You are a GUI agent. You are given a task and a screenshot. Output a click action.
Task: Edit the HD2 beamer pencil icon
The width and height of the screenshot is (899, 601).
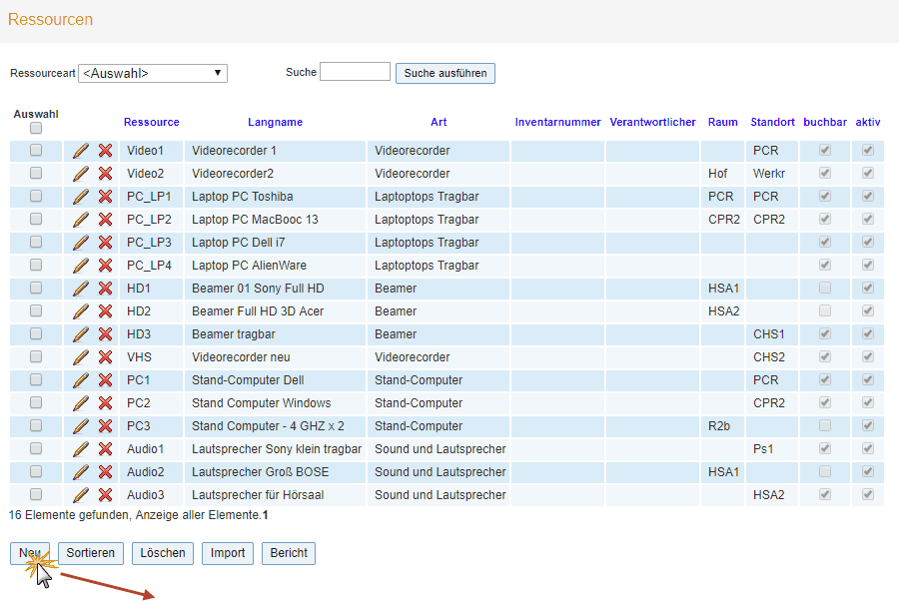81,311
